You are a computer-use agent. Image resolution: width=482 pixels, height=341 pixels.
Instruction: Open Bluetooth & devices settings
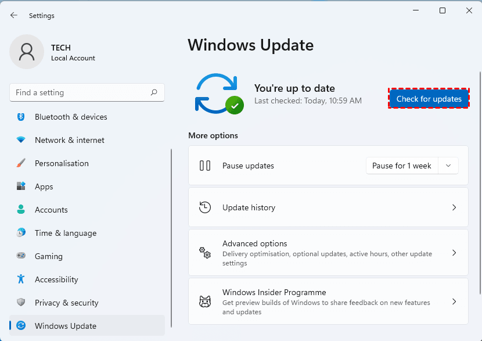(71, 117)
